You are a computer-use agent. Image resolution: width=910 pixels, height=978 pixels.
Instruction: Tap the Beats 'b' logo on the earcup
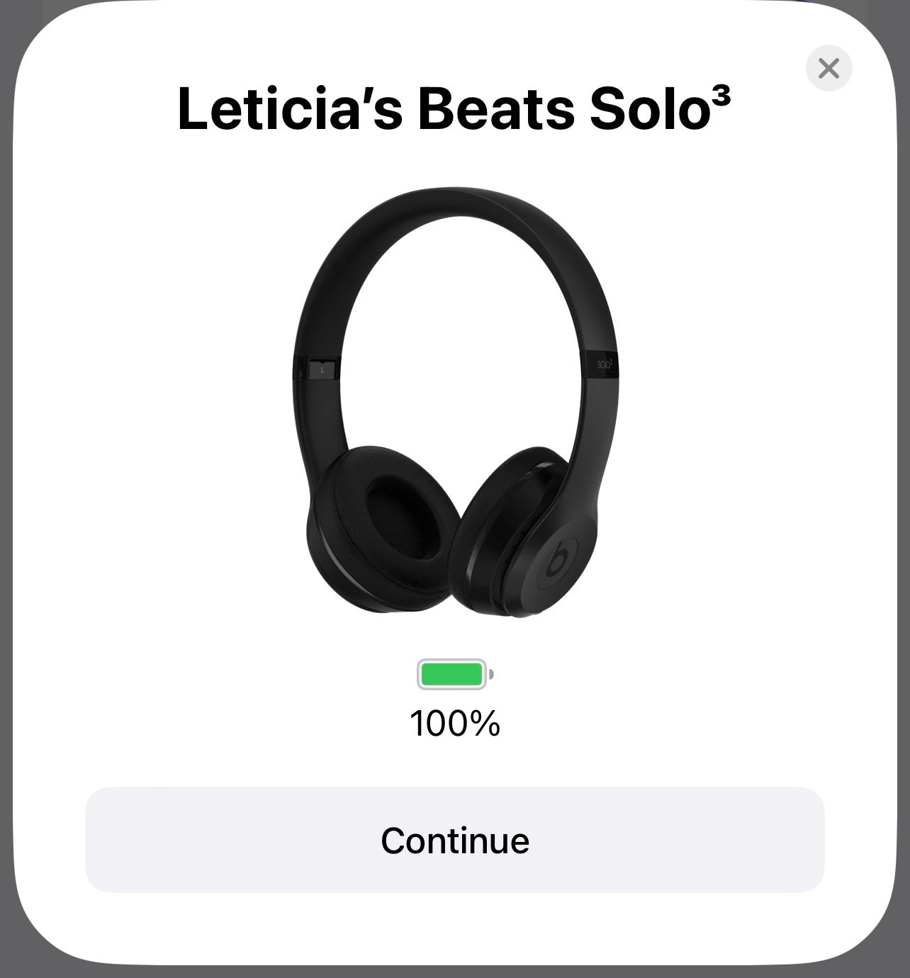click(x=558, y=558)
